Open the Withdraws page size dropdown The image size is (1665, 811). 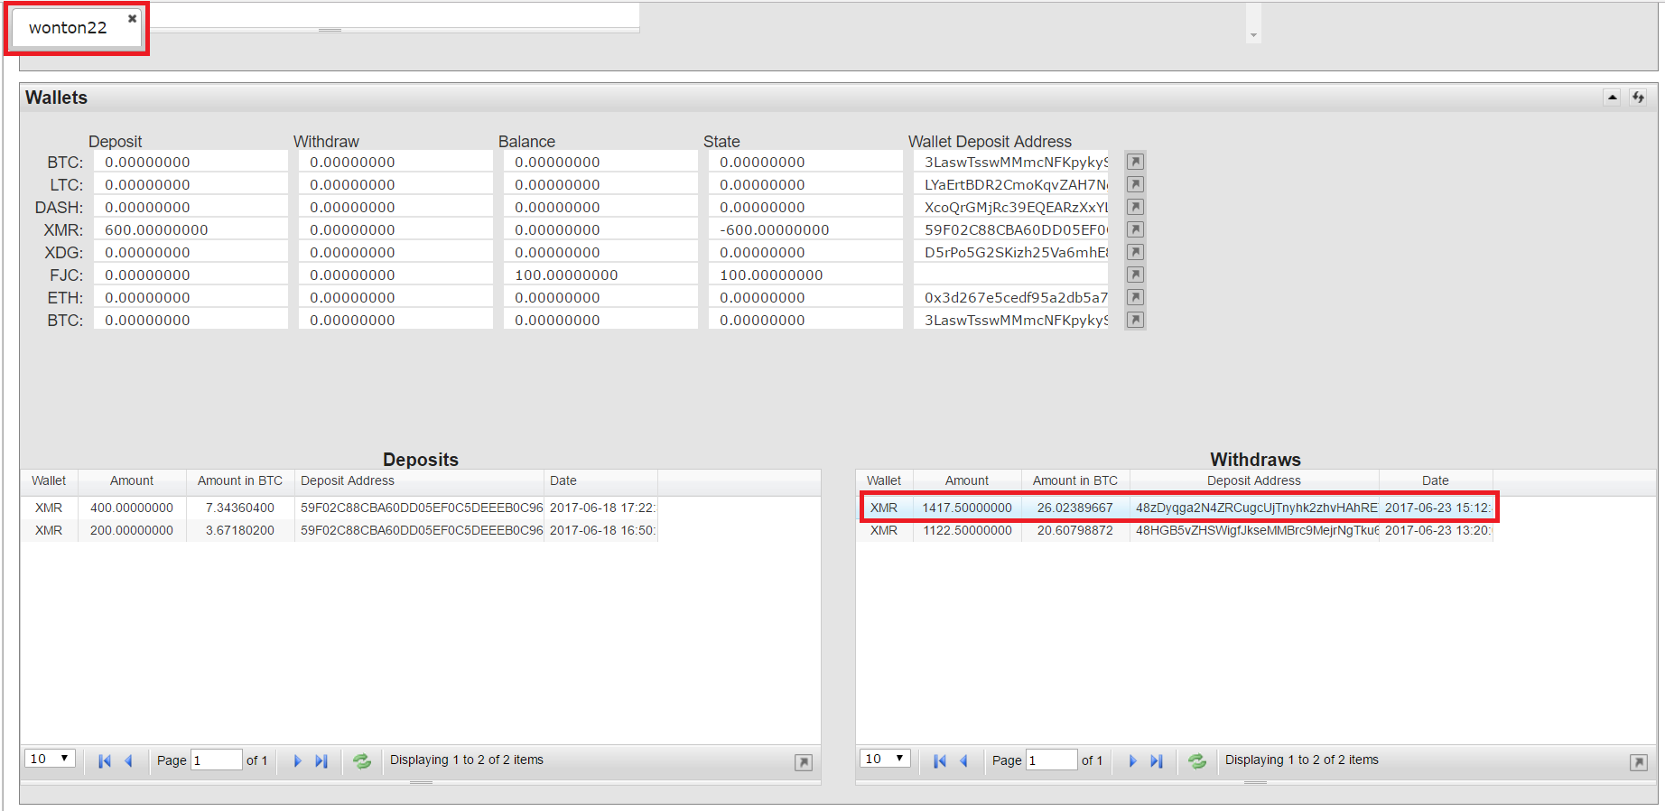[x=885, y=759]
